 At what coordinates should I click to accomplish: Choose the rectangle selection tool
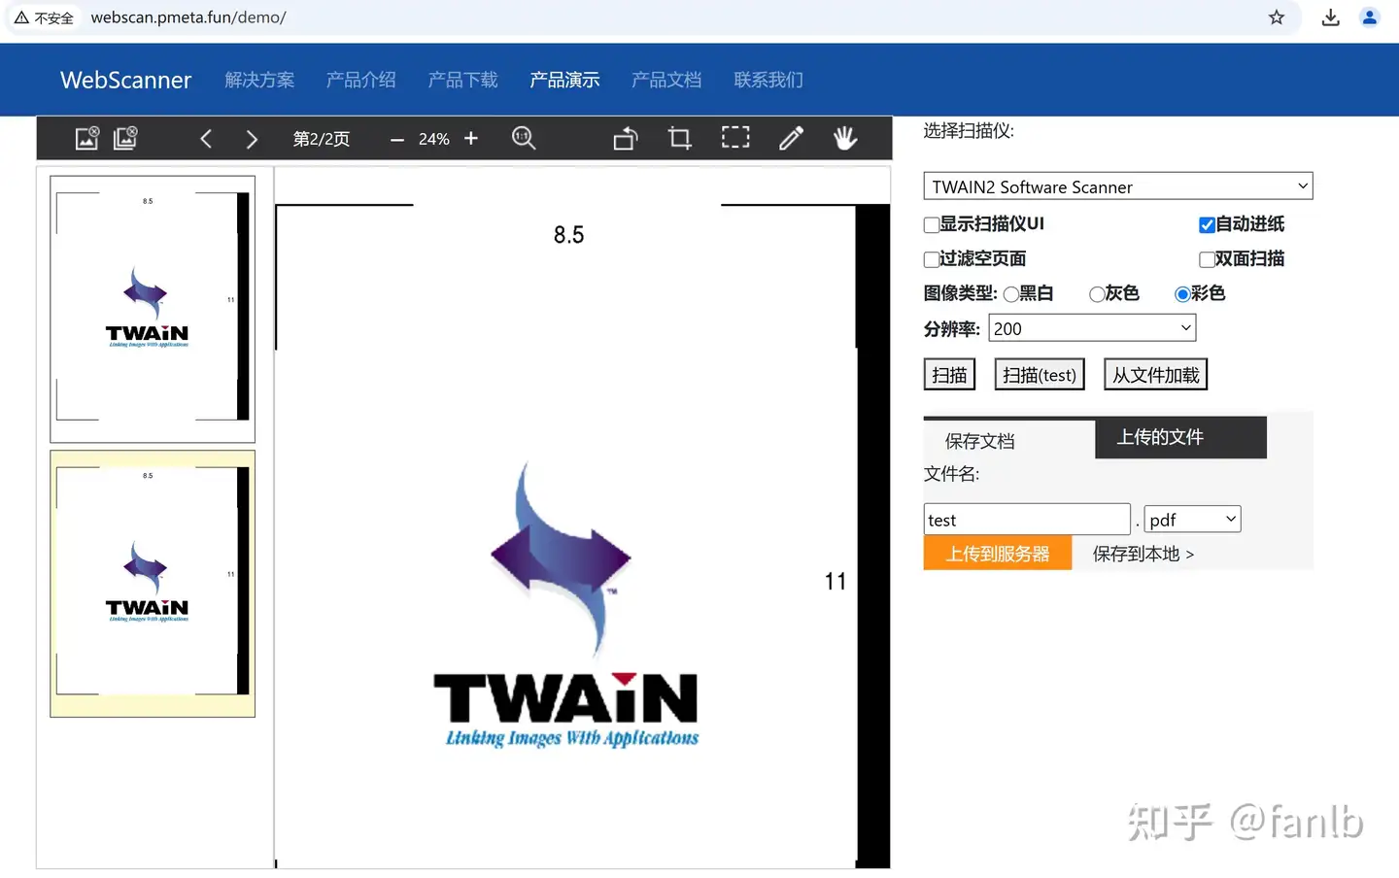[x=735, y=138]
